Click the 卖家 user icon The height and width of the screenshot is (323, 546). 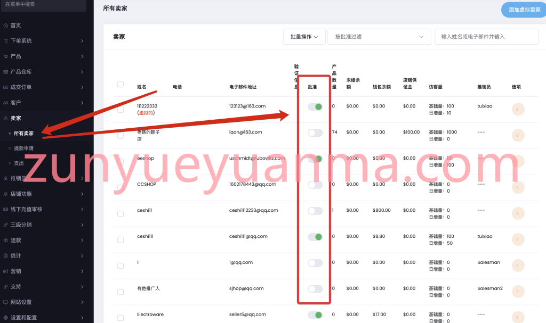[5, 118]
